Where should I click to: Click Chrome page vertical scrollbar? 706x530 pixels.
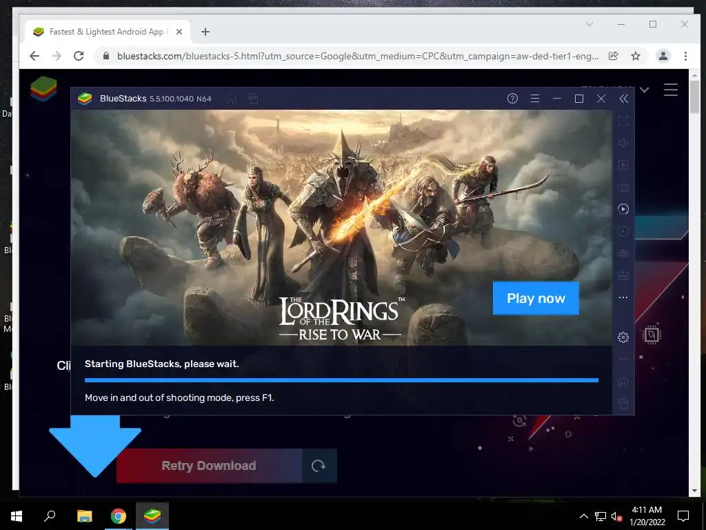click(x=695, y=97)
